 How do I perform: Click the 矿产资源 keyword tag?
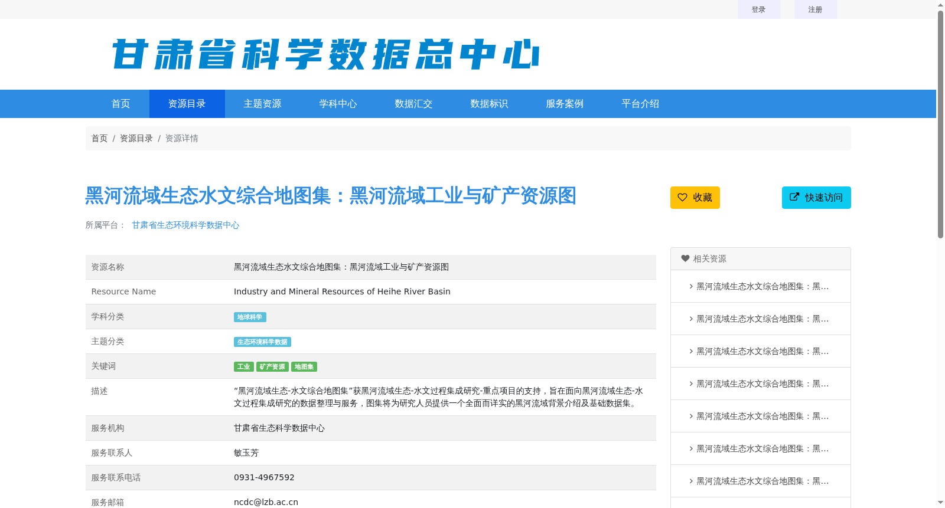pos(272,367)
